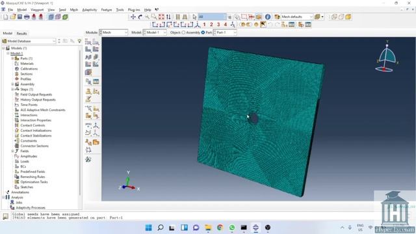Click the model tree vertical scrollbar

pos(80,122)
